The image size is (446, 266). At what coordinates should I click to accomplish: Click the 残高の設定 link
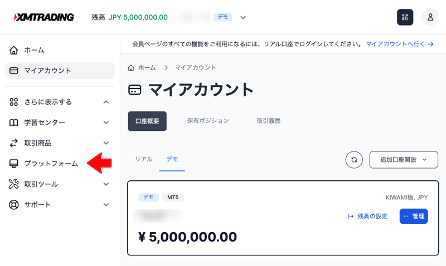point(367,216)
